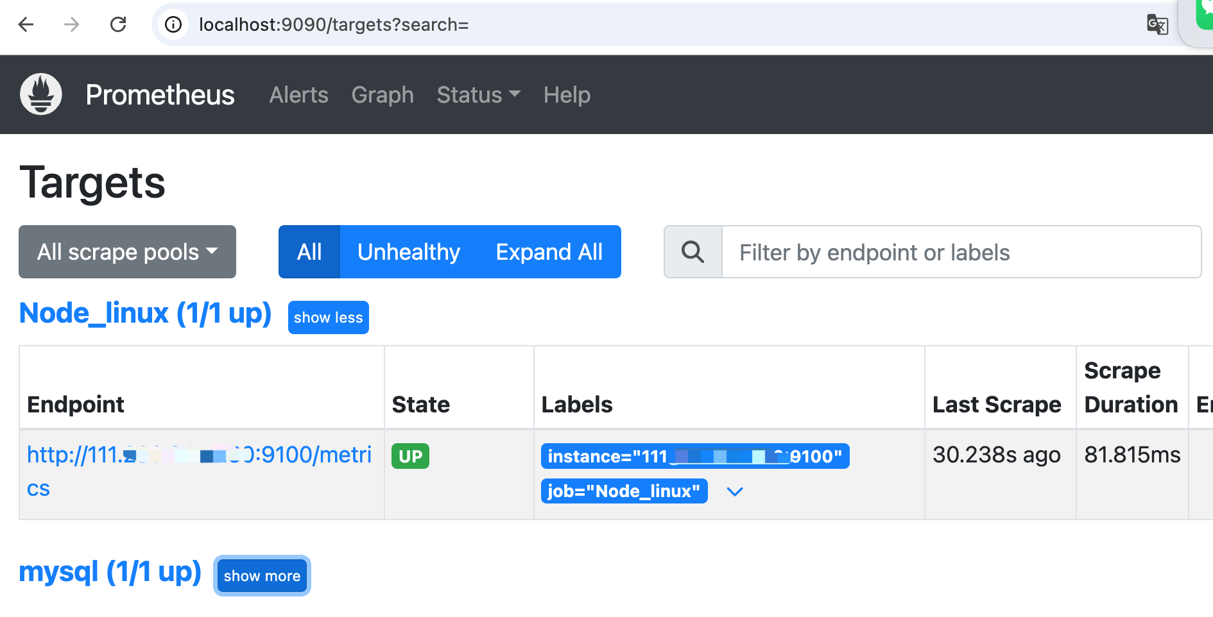Viewport: 1213px width, 617px height.
Task: Click Expand All button
Action: click(549, 251)
